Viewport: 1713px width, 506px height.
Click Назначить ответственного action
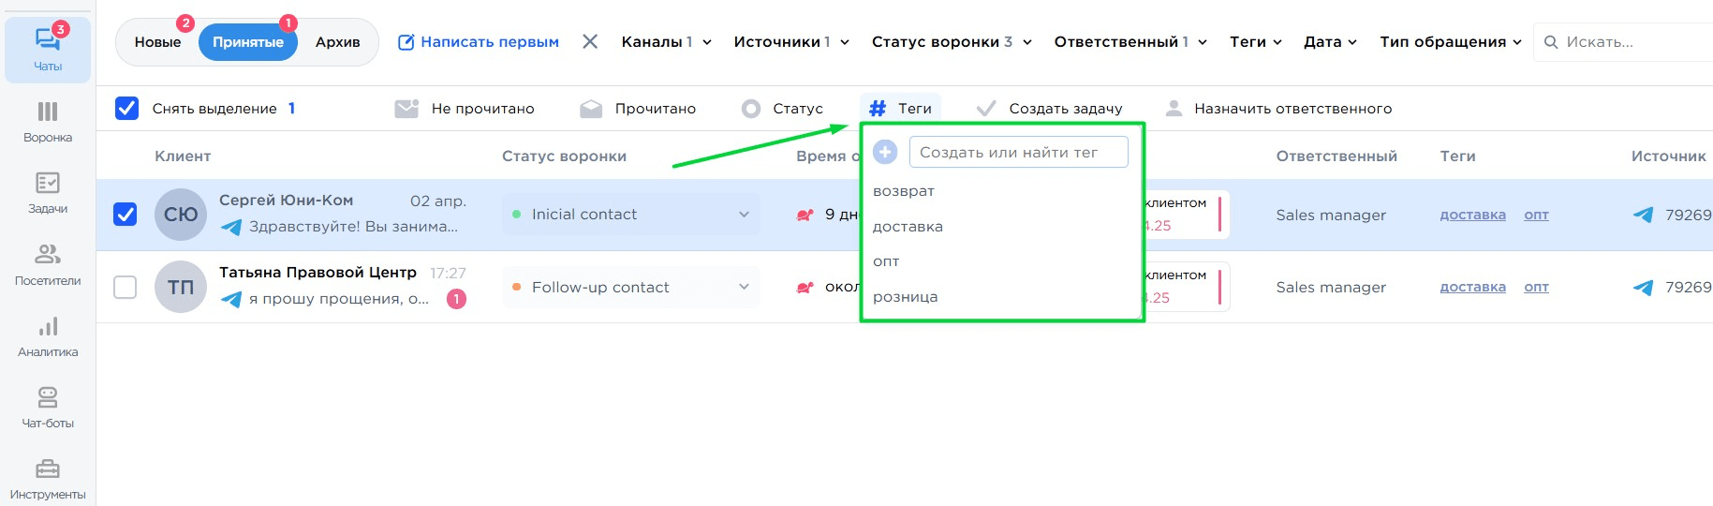[x=1277, y=109]
